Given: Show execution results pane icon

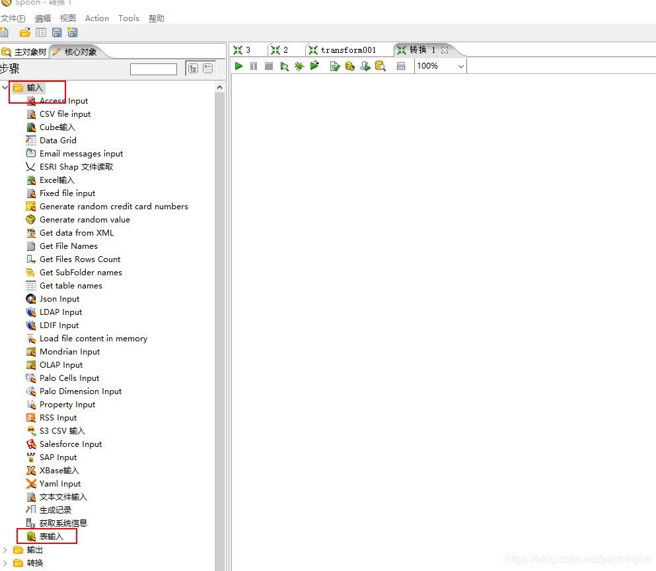Looking at the screenshot, I should pyautogui.click(x=401, y=66).
